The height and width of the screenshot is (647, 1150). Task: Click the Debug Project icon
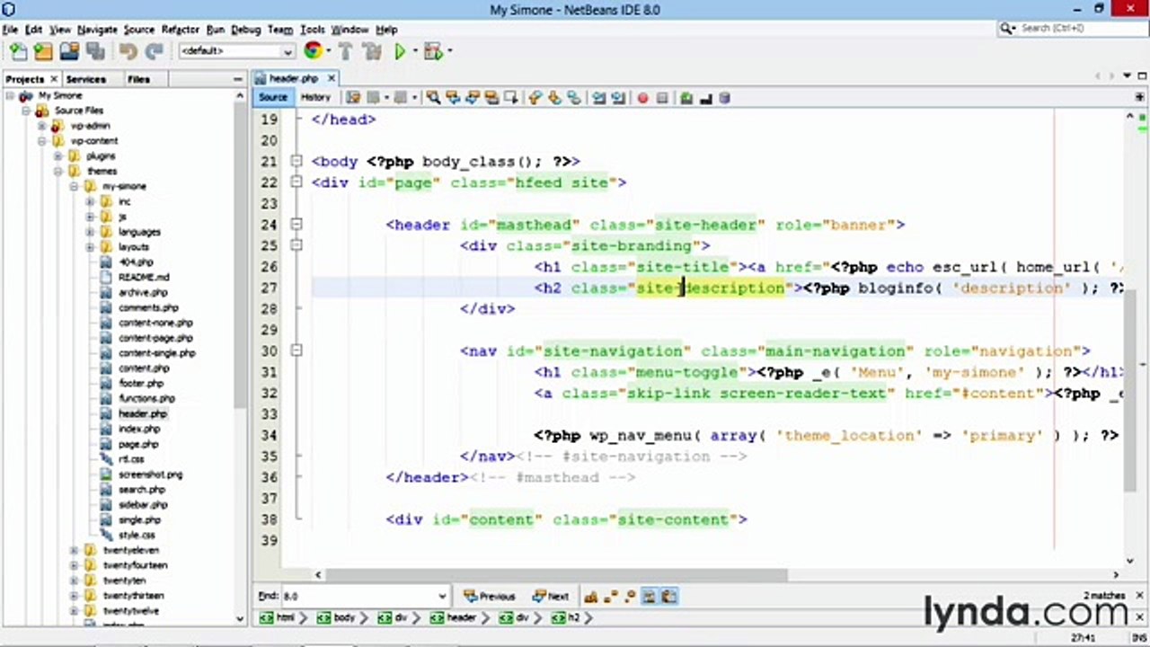(434, 52)
